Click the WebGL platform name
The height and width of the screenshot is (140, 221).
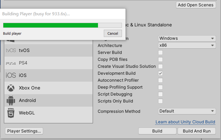click(27, 113)
